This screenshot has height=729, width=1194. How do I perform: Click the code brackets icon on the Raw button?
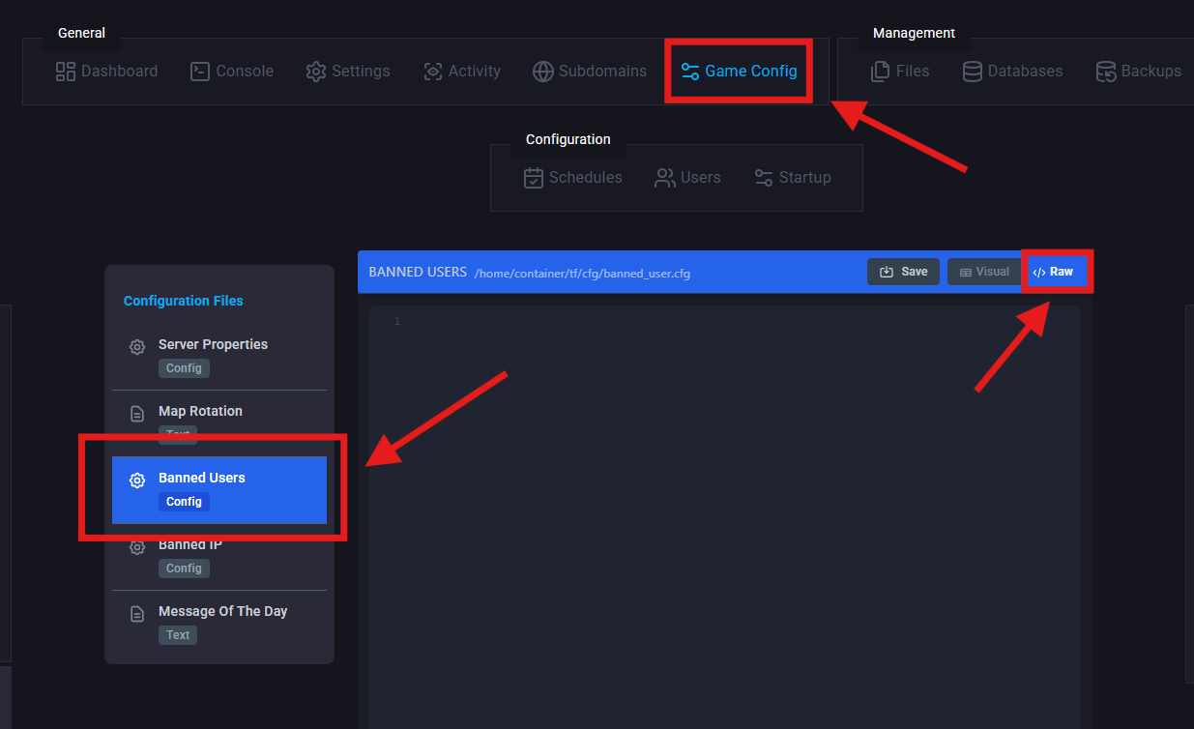click(1039, 272)
